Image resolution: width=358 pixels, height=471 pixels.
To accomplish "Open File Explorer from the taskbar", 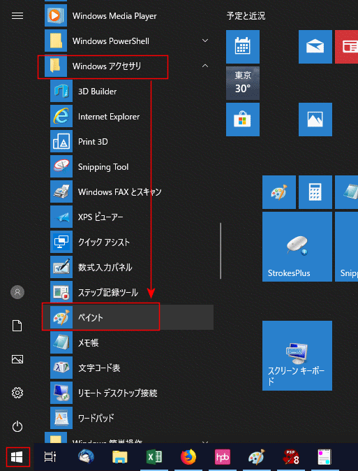I will coord(120,457).
